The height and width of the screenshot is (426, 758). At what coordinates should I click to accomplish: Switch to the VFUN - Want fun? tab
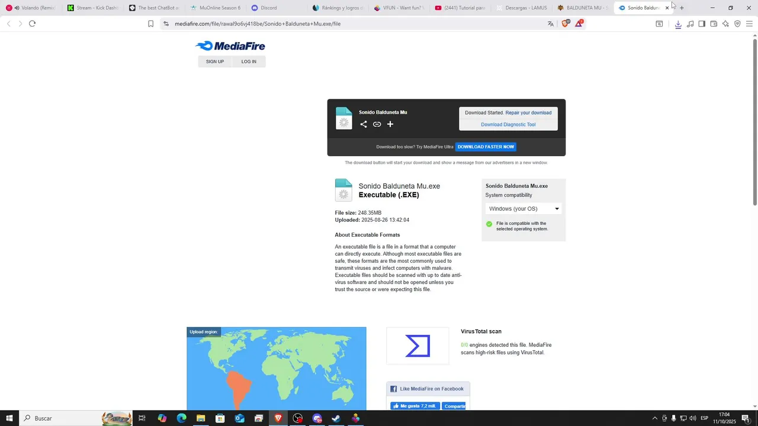(400, 8)
